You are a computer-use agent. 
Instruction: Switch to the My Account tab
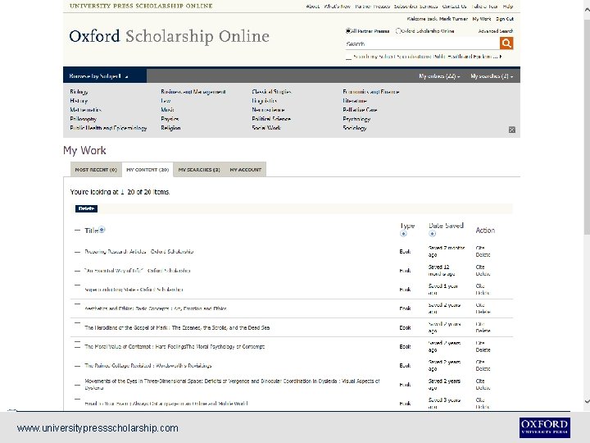pos(245,170)
